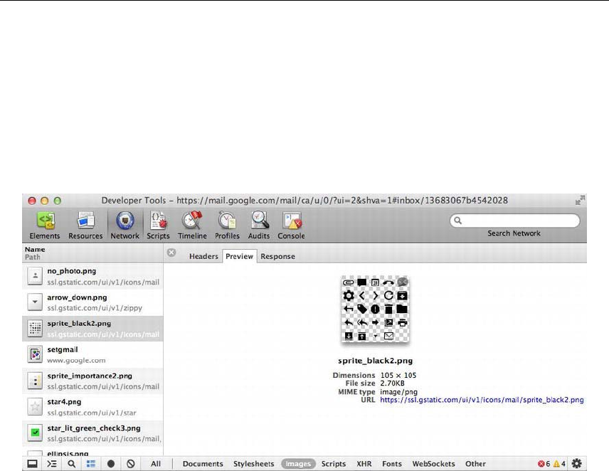Filter requests by WebSockets
Image resolution: width=609 pixels, height=471 pixels.
(x=433, y=464)
